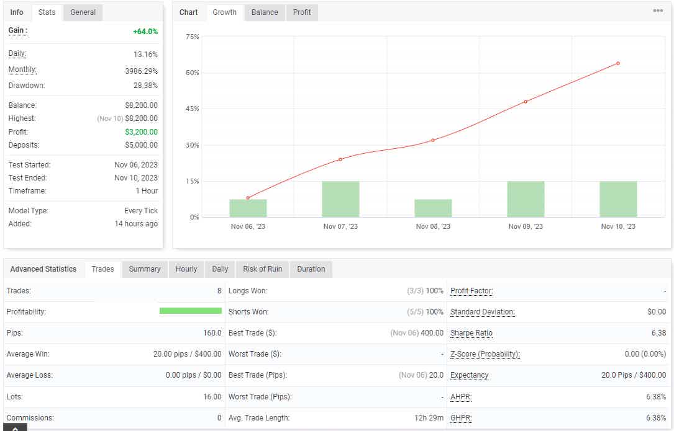Click the '12h 29m' average trade length

(x=429, y=418)
